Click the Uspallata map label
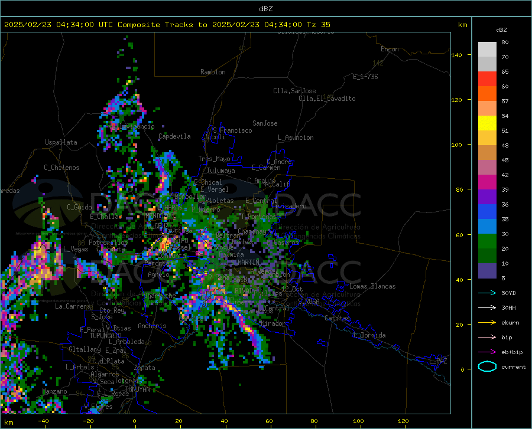The width and height of the screenshot is (532, 429). coord(61,142)
